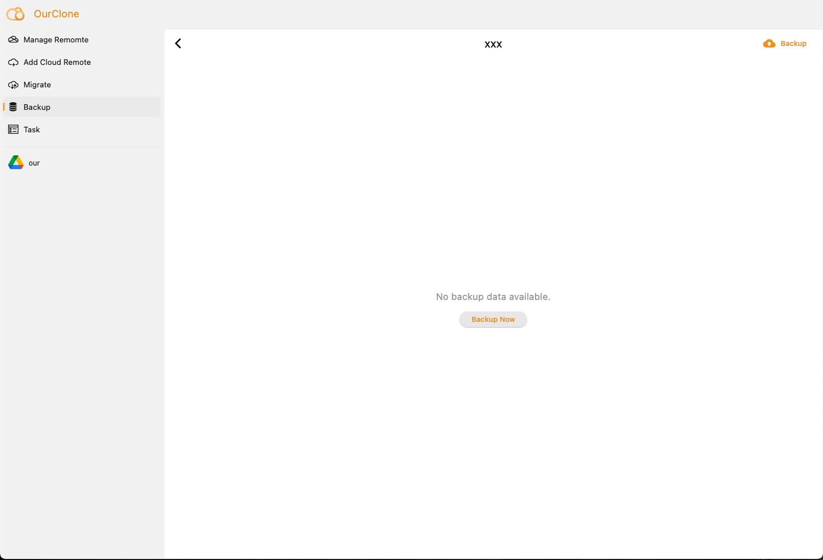Click the 'No backup data available.' message
The width and height of the screenshot is (823, 560).
(x=493, y=297)
